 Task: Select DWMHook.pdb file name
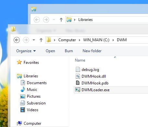[95, 83]
